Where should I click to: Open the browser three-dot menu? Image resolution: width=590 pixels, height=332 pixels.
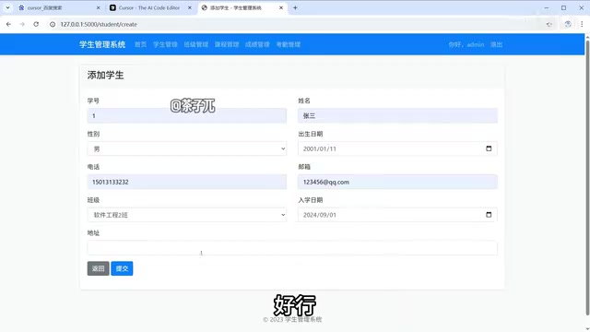click(x=582, y=24)
